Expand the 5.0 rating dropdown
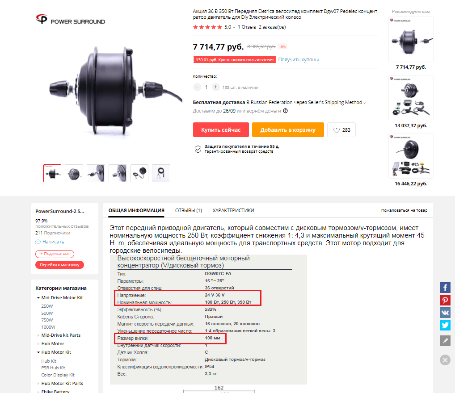Screen dimensions: 455x393 [x=234, y=27]
